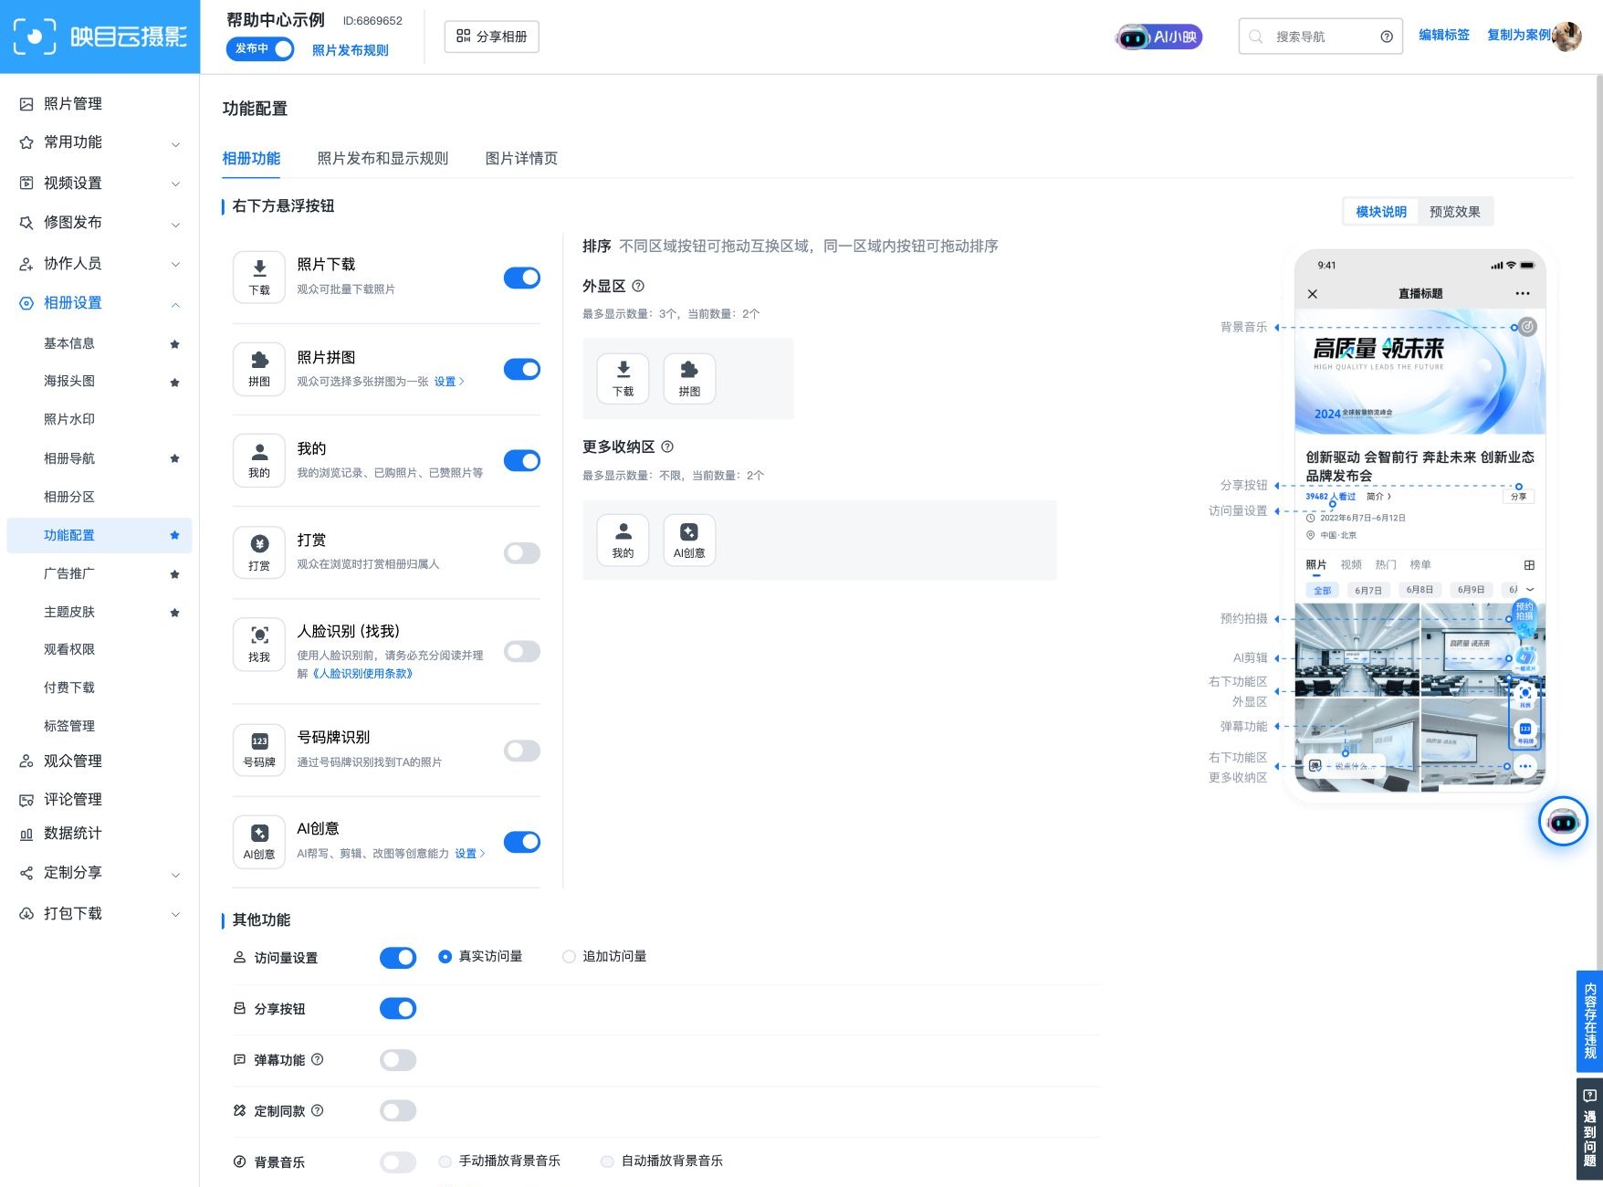Open the floating robot assistant icon

click(1563, 822)
